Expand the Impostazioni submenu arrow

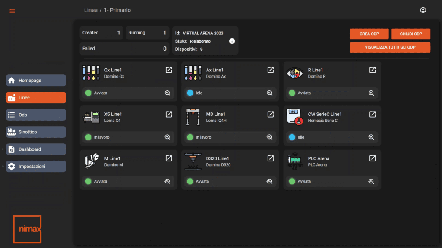(x=3, y=166)
